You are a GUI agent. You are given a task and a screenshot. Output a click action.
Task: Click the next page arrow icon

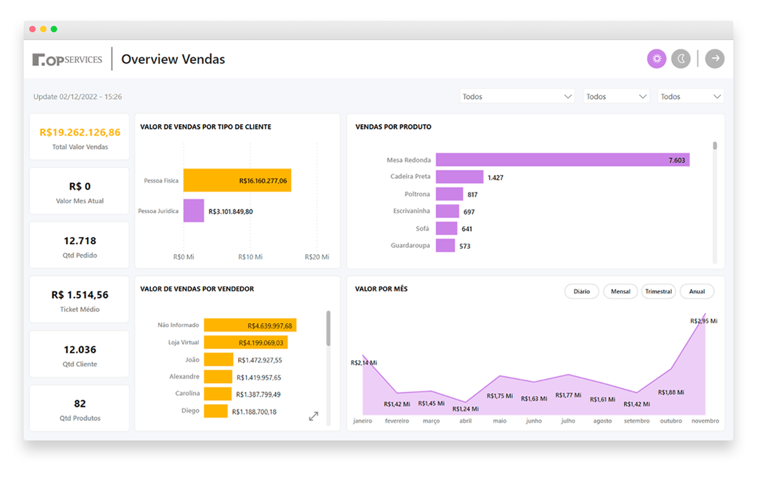(x=715, y=59)
